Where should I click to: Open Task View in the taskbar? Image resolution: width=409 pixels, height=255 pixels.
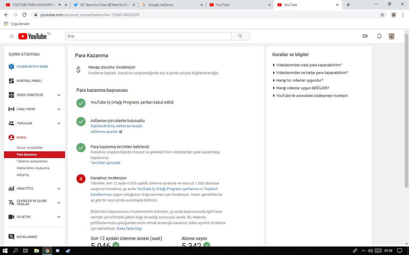[26, 251]
